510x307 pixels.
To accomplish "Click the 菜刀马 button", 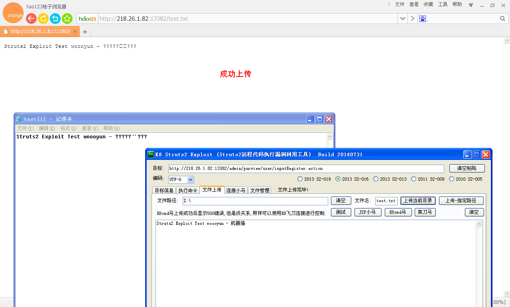I will click(425, 212).
